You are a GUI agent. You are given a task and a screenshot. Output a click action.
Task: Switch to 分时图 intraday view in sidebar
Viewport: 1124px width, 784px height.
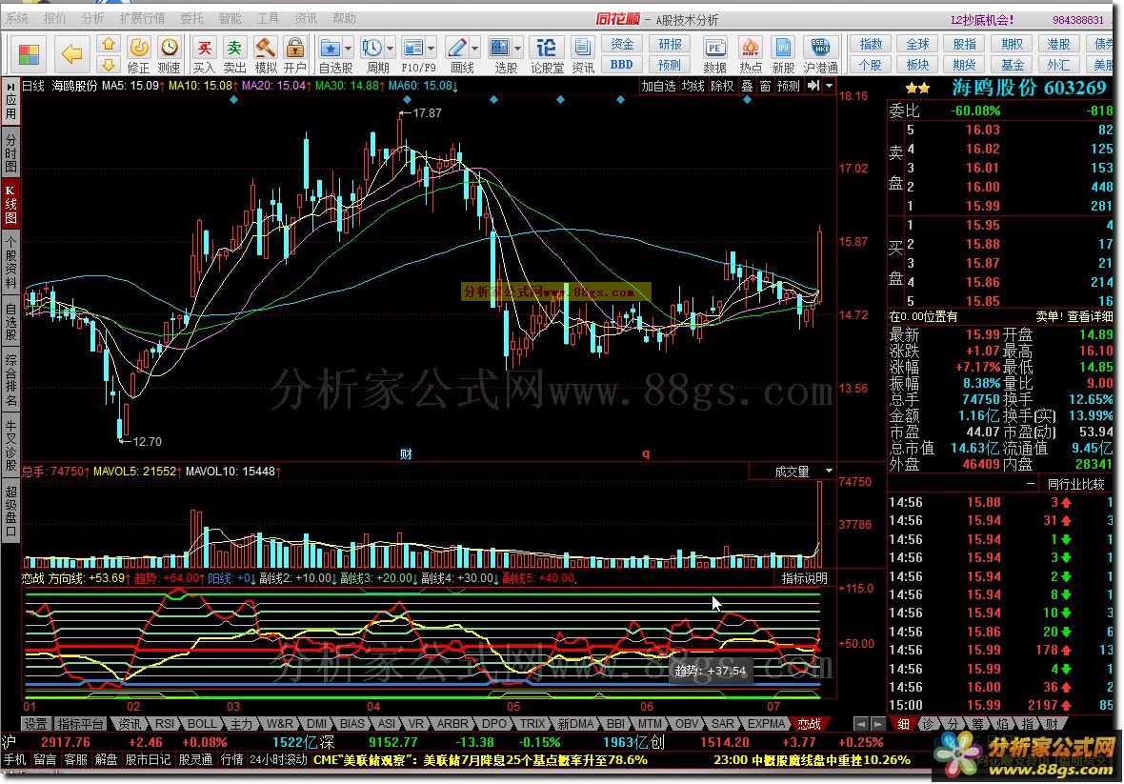(x=10, y=152)
